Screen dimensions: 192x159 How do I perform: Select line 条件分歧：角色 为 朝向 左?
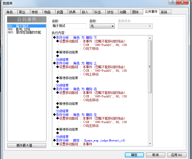(x=75, y=115)
